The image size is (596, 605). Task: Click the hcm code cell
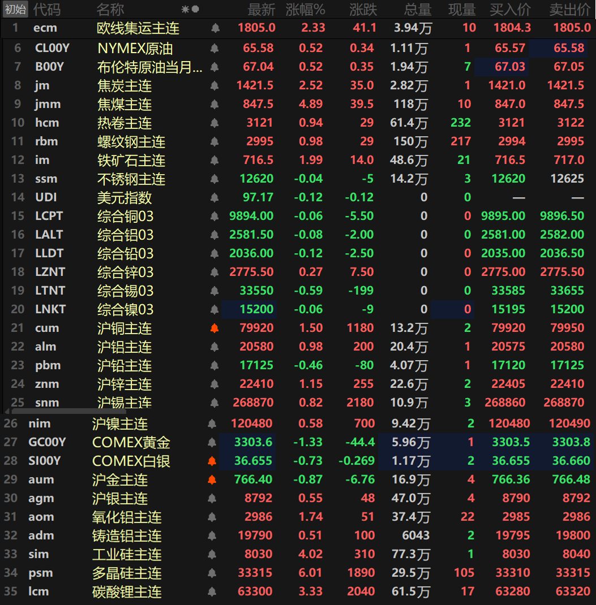tap(47, 123)
